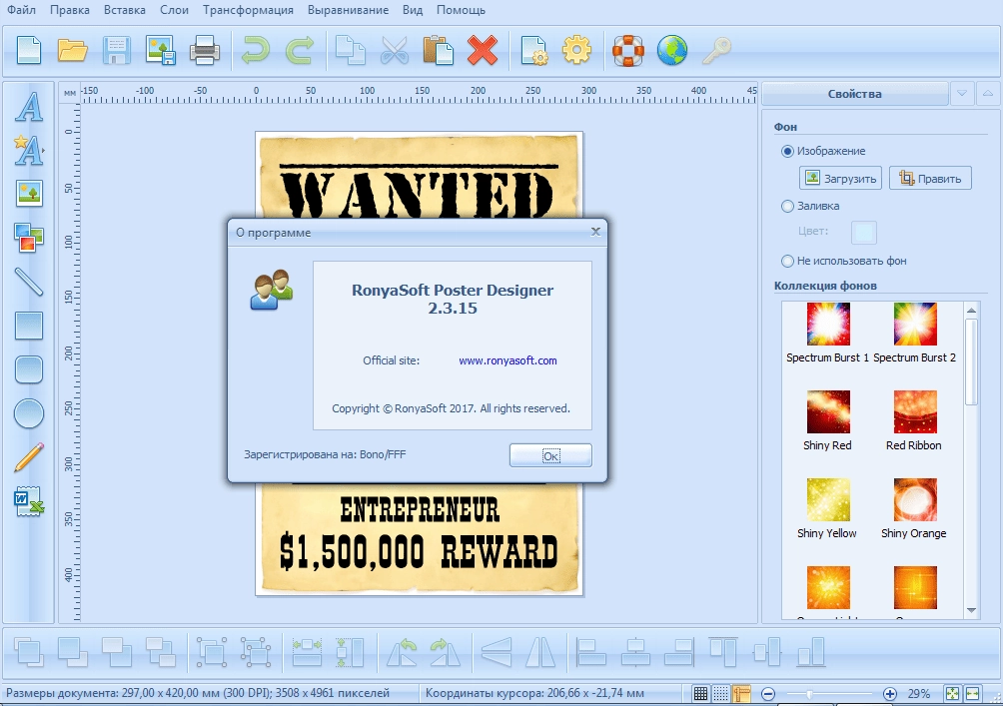Click the Export as image icon

coord(160,51)
